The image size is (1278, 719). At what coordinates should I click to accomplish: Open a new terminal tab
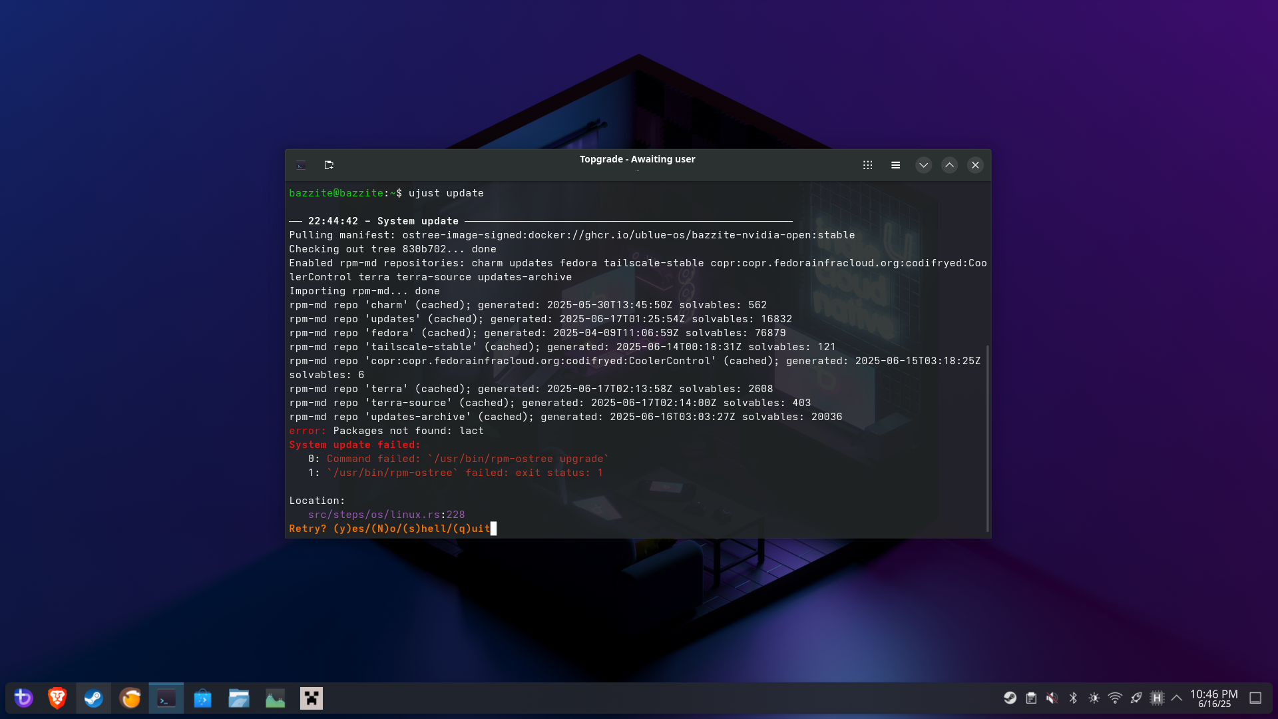click(x=329, y=165)
